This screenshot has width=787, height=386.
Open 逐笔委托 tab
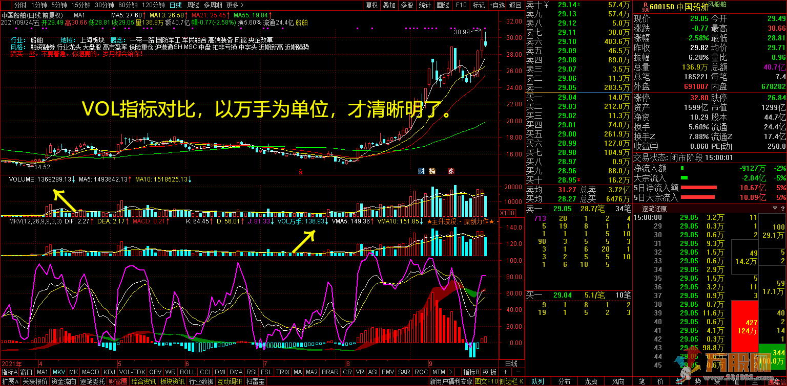[x=93, y=381]
